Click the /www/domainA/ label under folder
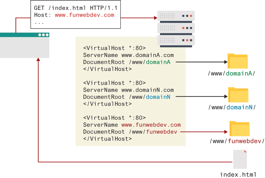265x178 pixels. click(x=232, y=74)
